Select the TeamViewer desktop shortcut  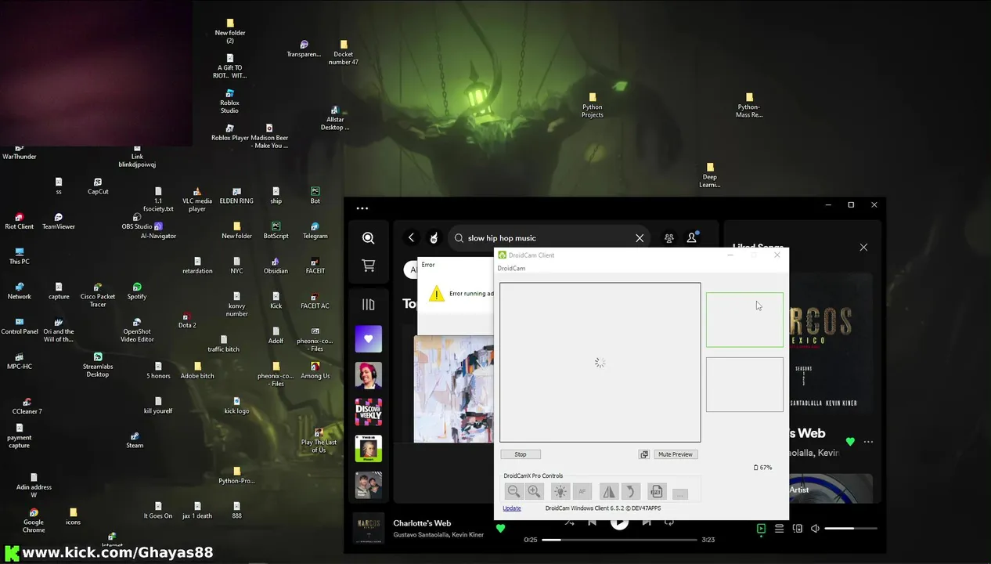click(x=59, y=221)
